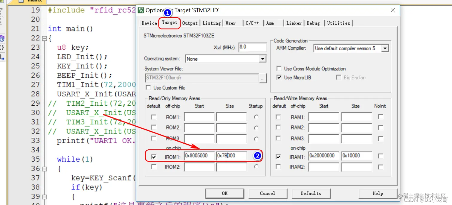
Task: Collapse the main function code block at line 22
Action: tap(45, 38)
